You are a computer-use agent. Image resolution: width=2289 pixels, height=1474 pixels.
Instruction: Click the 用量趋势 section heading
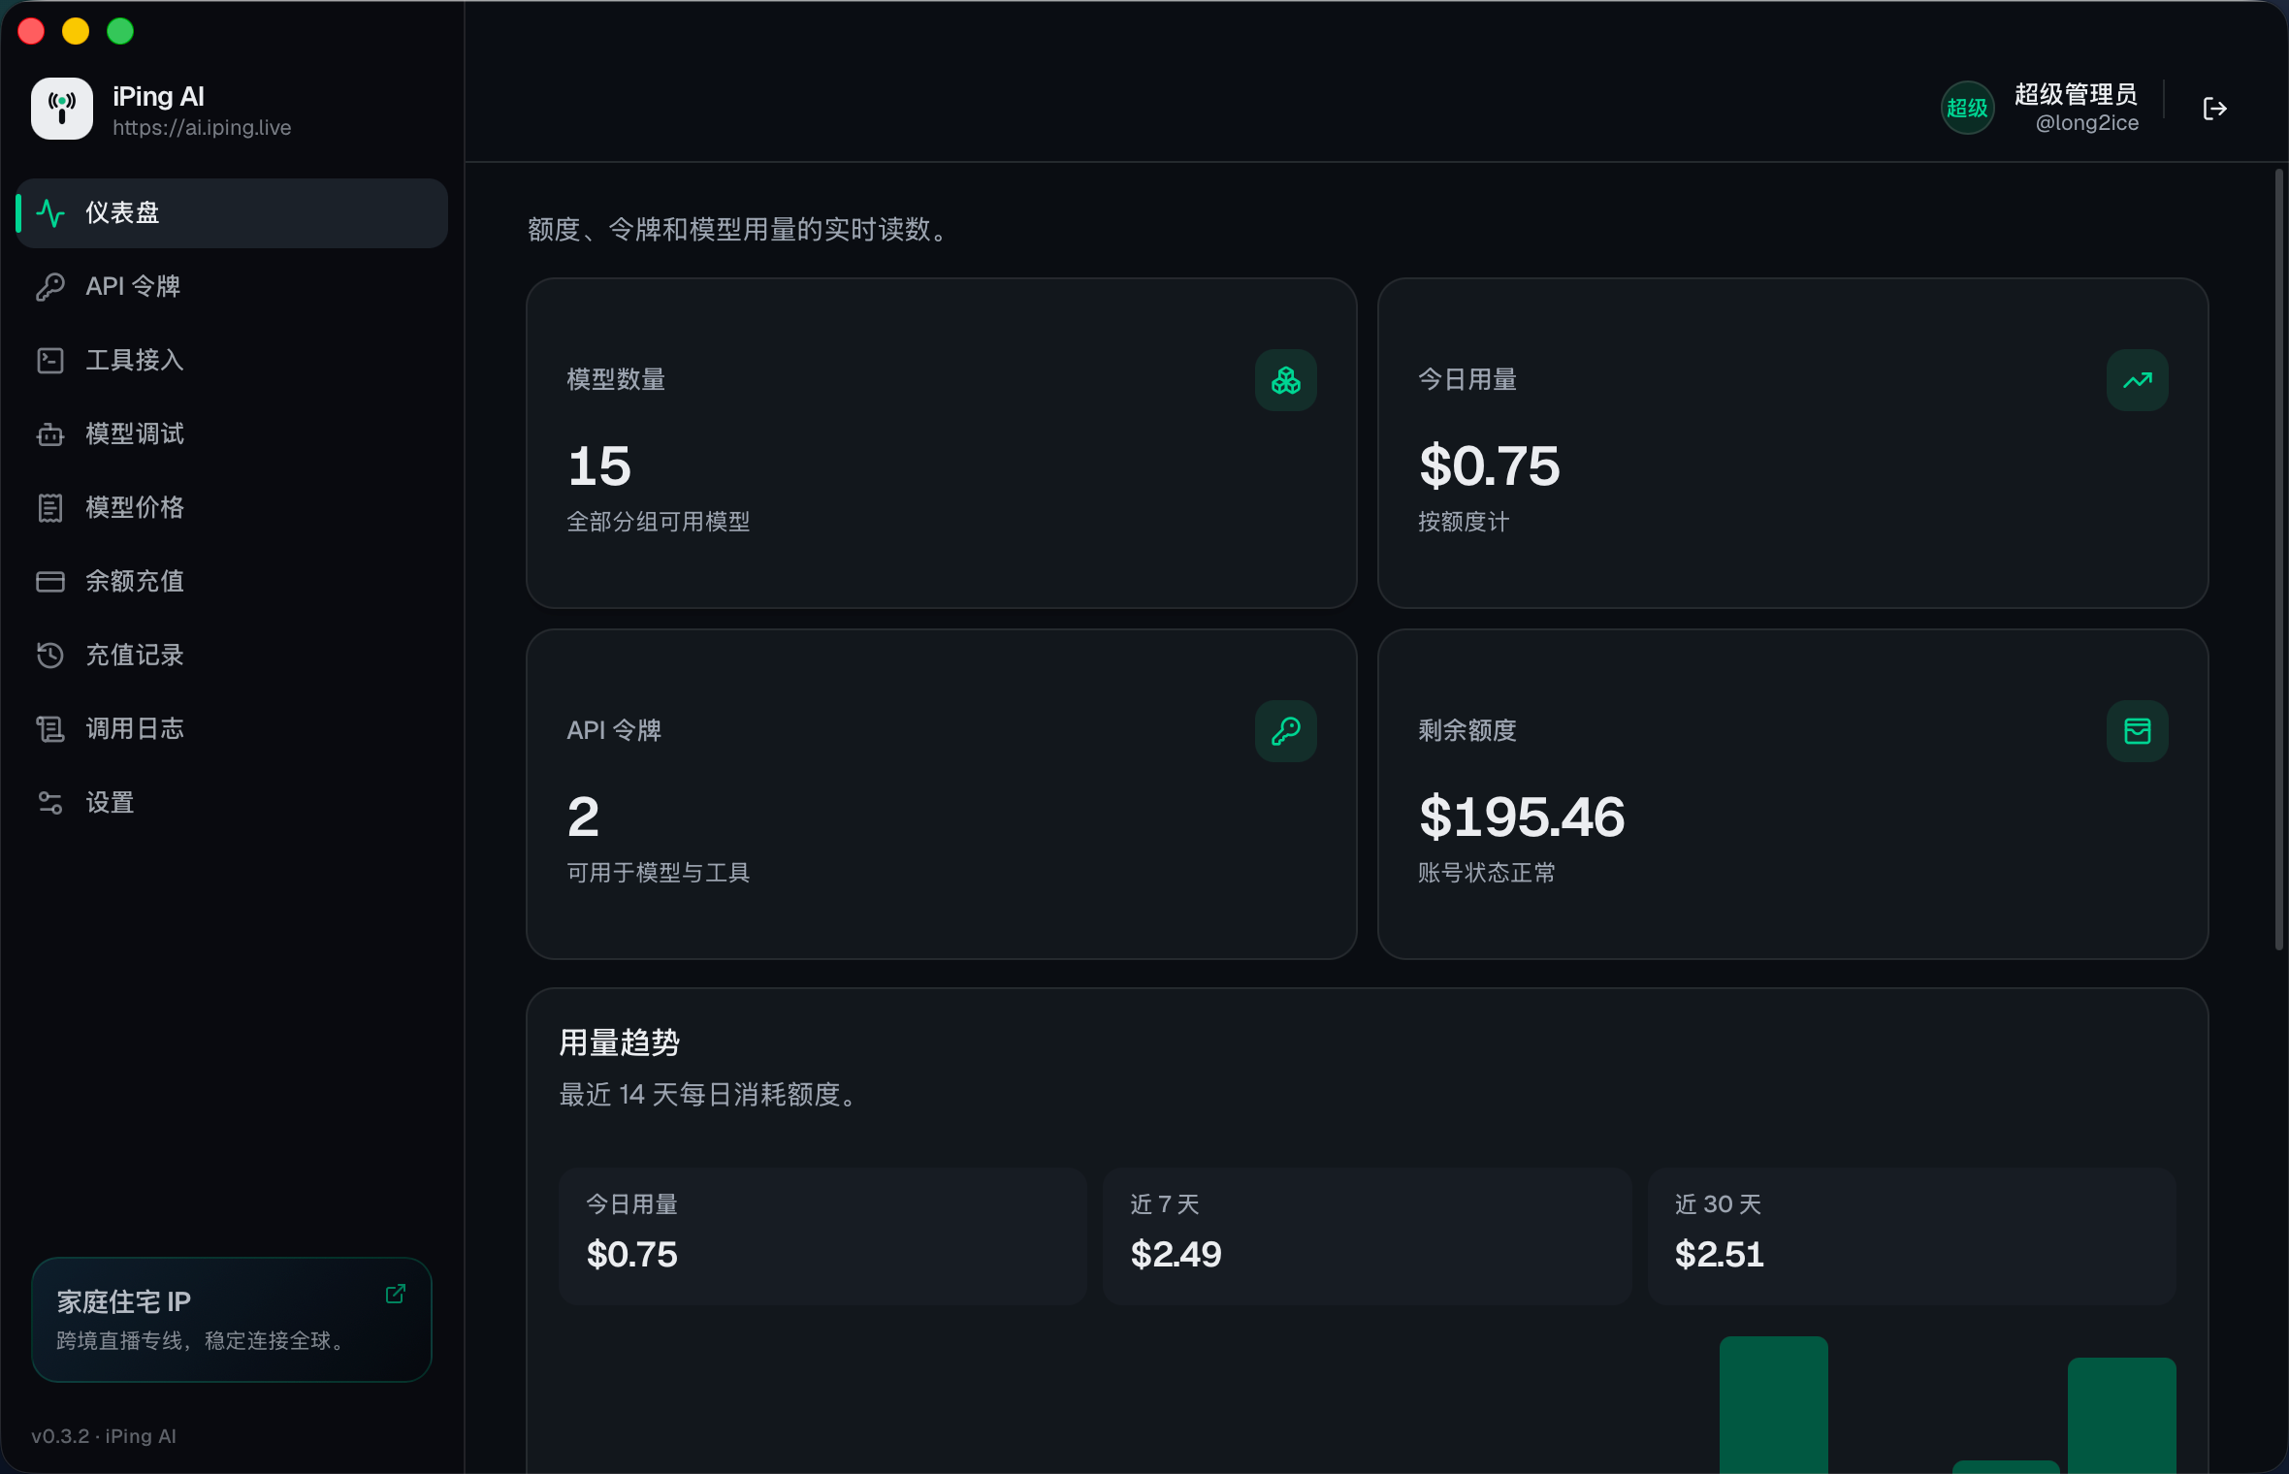(619, 1043)
